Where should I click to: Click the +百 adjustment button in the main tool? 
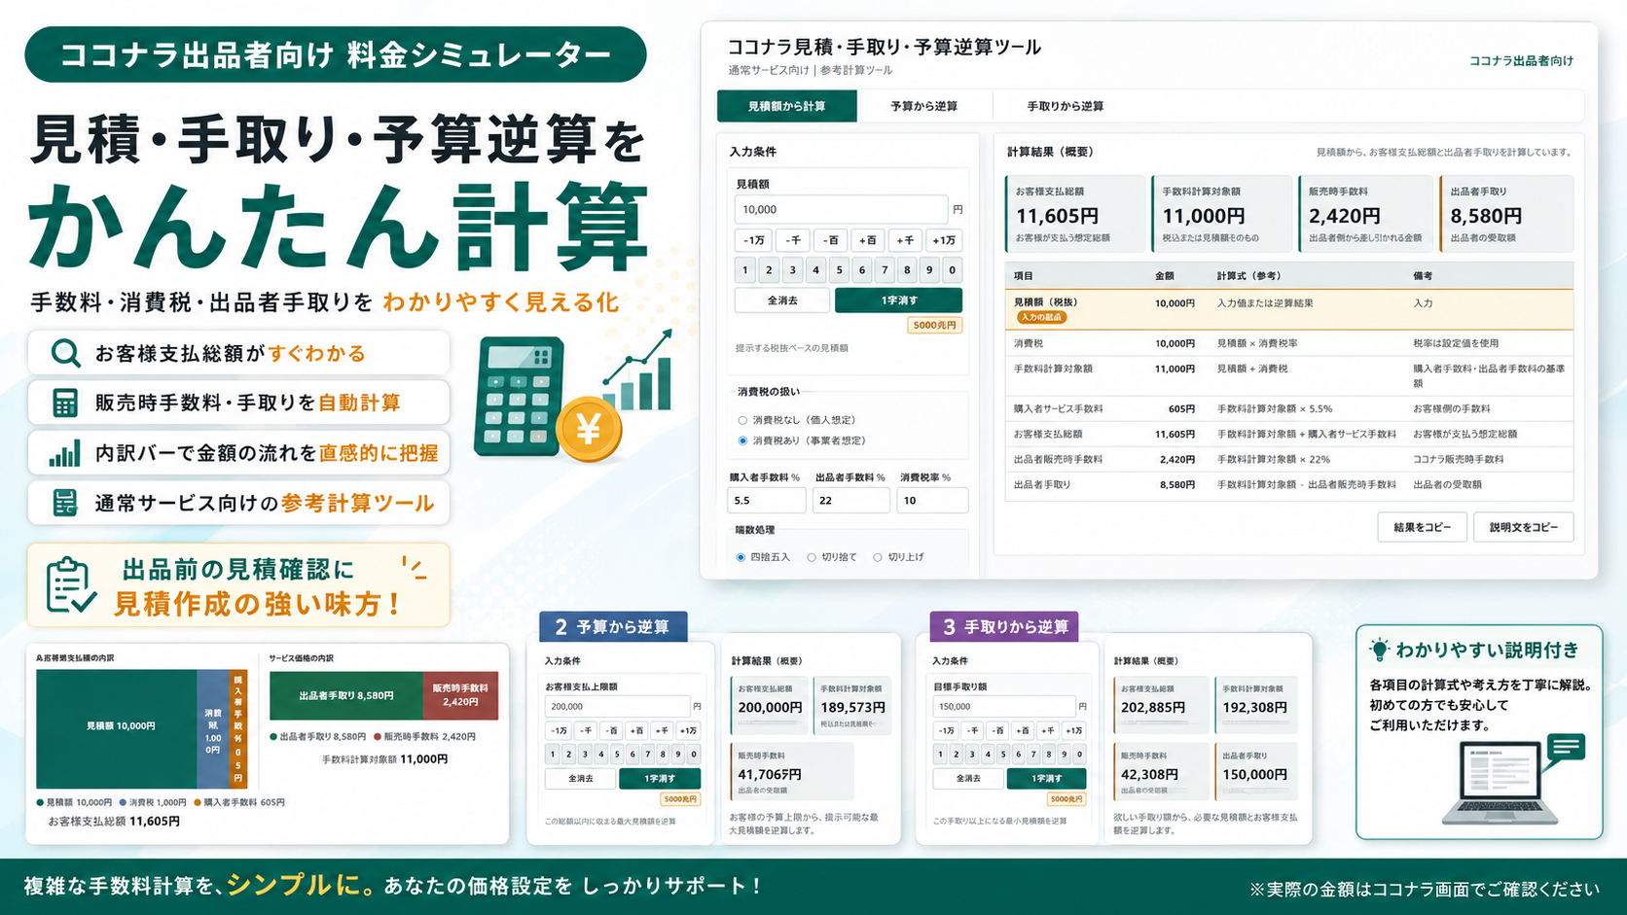(867, 240)
